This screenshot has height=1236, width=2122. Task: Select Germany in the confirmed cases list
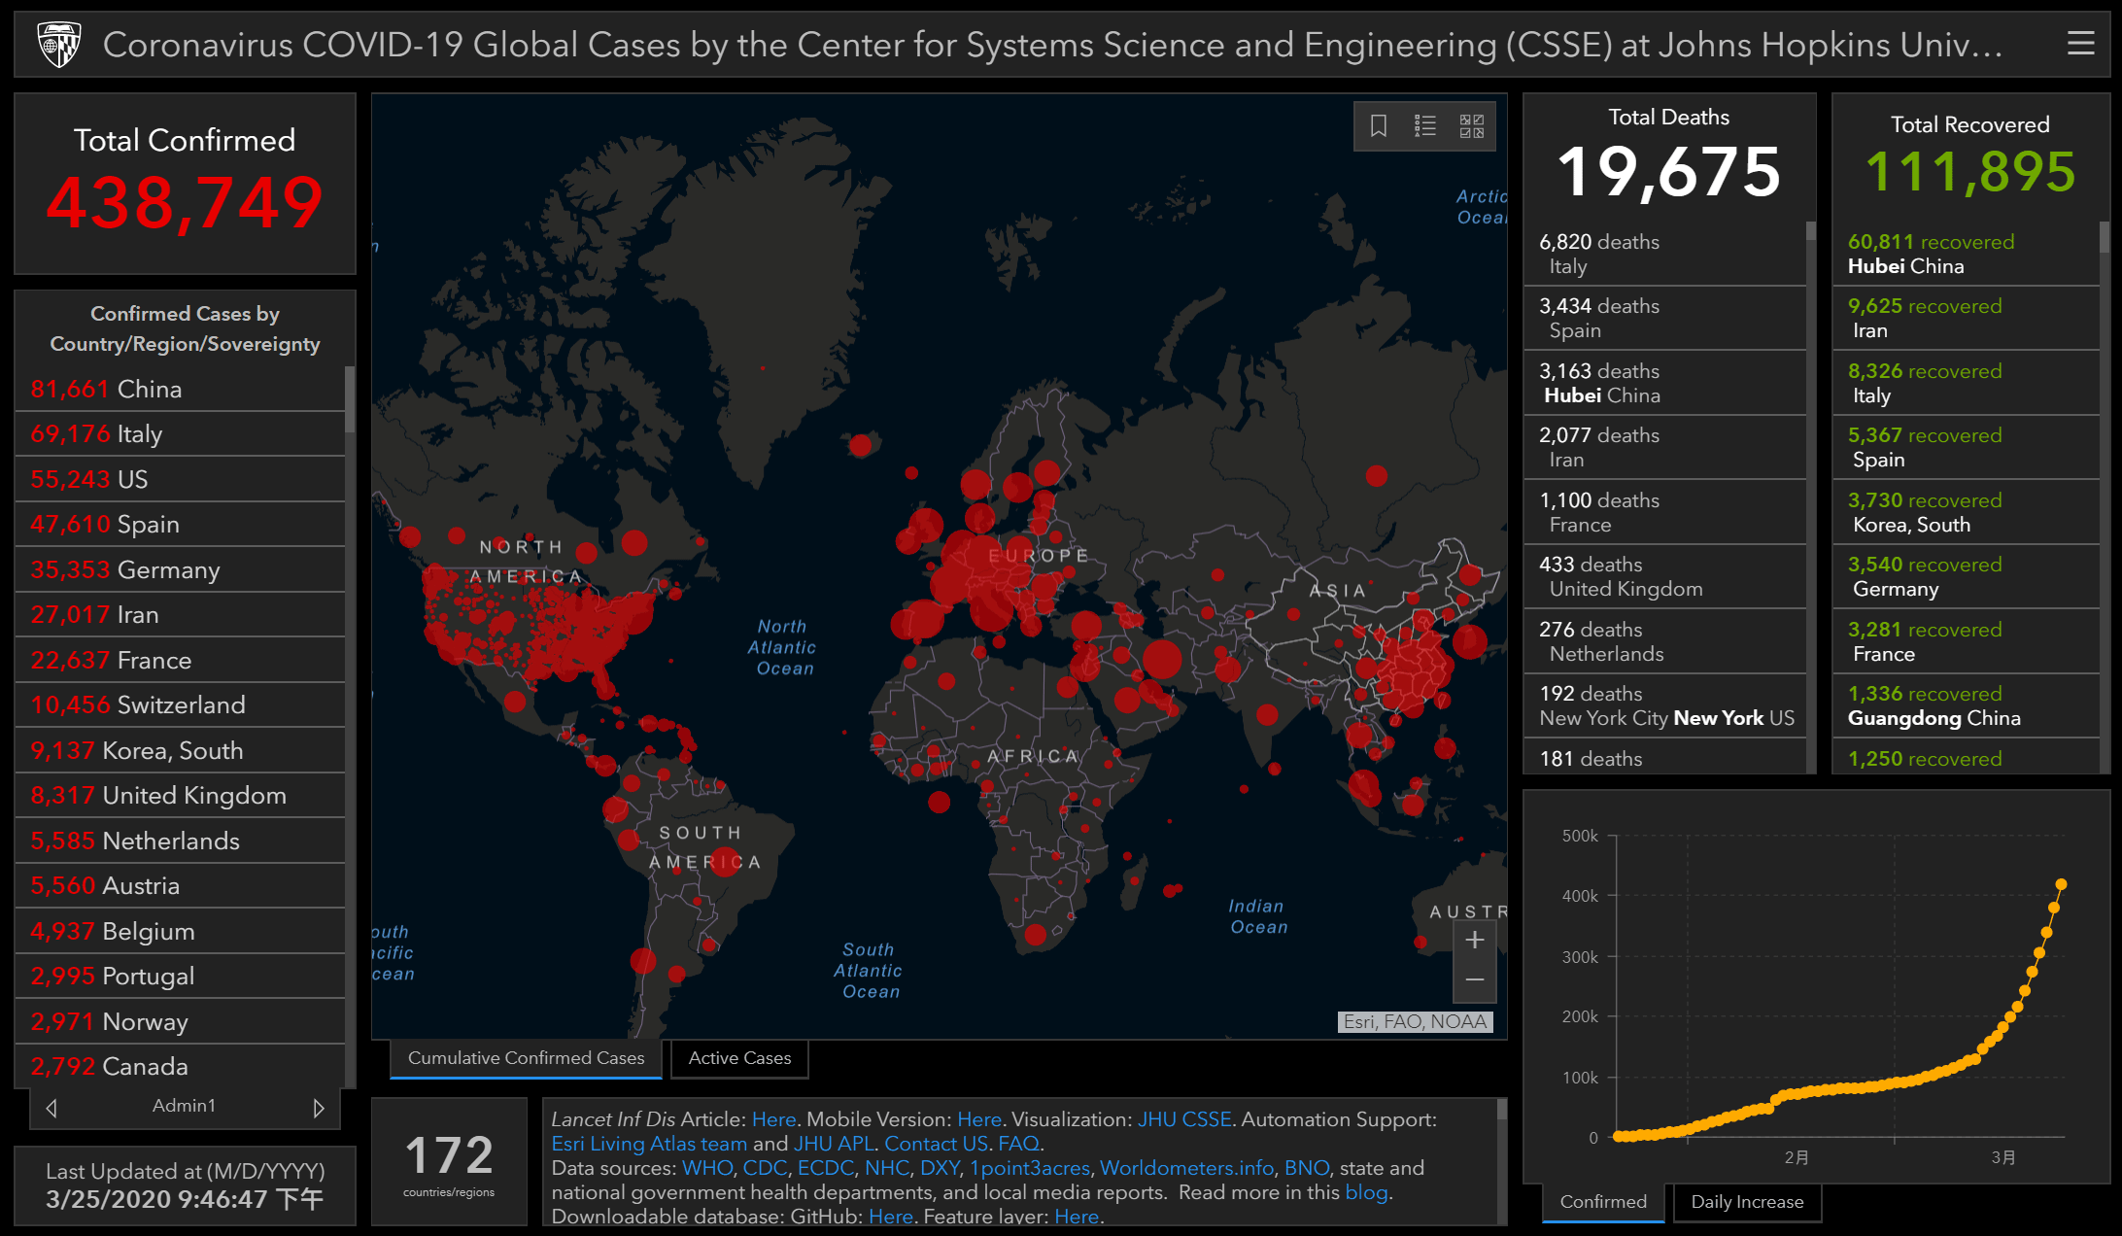click(x=181, y=569)
